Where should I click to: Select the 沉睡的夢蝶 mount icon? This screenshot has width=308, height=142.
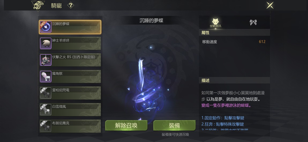[x=46, y=27]
